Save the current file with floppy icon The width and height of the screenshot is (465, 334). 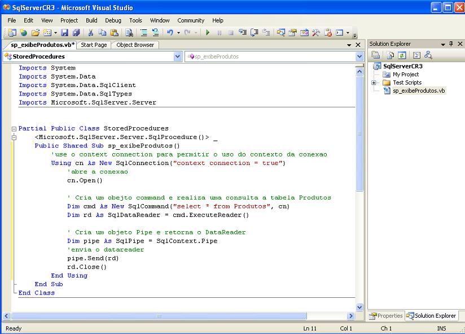64,32
